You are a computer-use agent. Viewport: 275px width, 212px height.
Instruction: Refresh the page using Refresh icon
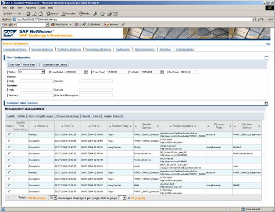pyautogui.click(x=35, y=14)
